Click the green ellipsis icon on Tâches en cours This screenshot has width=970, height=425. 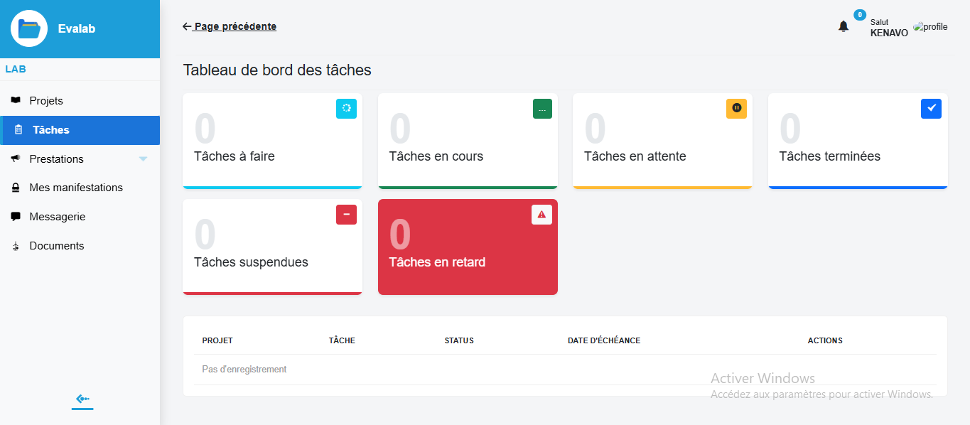(542, 109)
